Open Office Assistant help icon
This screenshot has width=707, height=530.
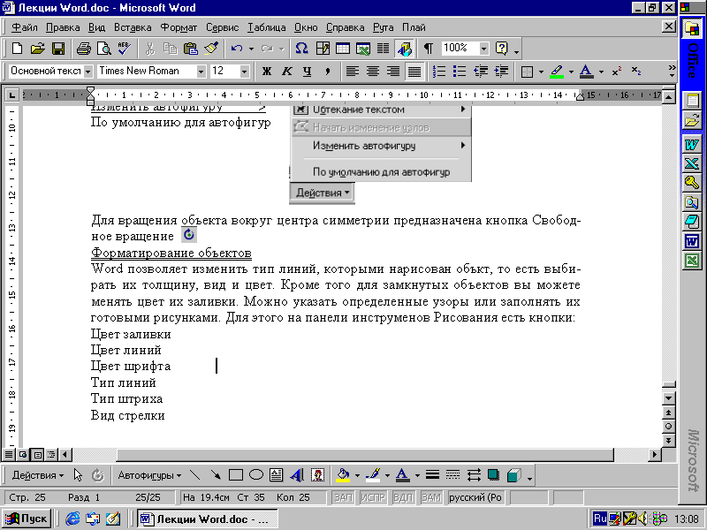[x=501, y=49]
